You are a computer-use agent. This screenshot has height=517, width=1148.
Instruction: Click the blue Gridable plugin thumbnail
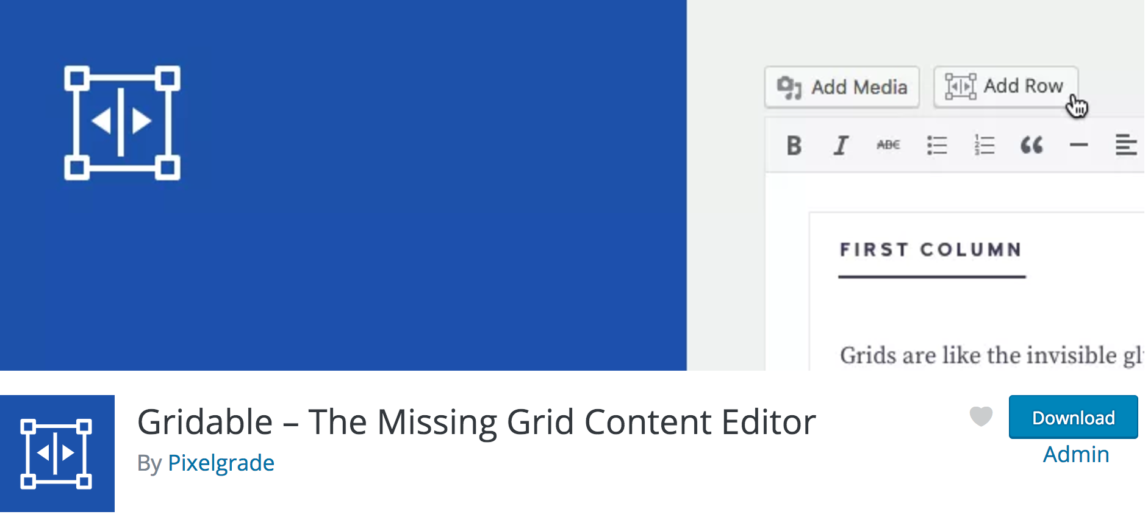[x=57, y=453]
